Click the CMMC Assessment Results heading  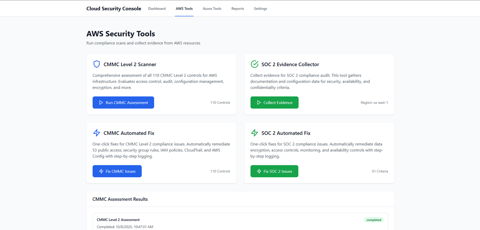[x=120, y=199]
